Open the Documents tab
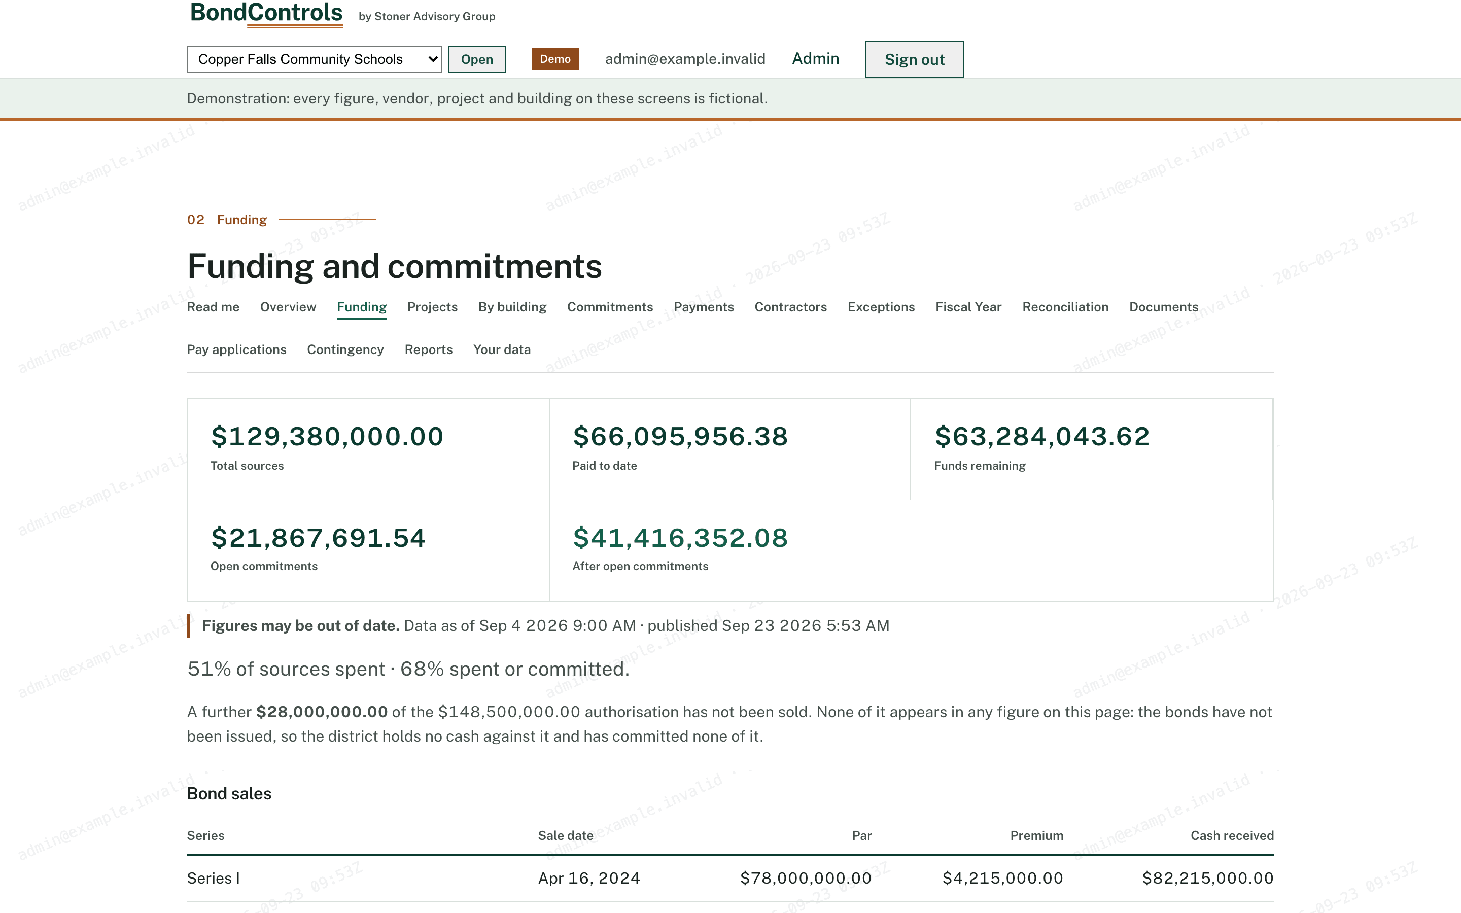 [x=1163, y=307]
